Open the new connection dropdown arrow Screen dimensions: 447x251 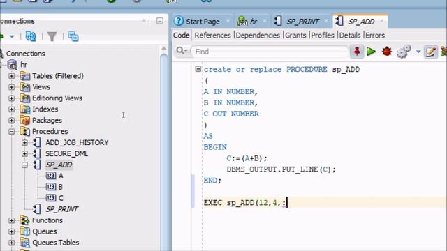coord(12,36)
